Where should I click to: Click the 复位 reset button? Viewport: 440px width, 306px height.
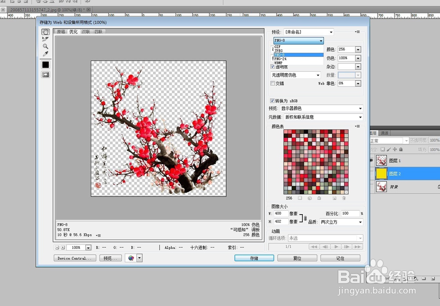coord(297,258)
